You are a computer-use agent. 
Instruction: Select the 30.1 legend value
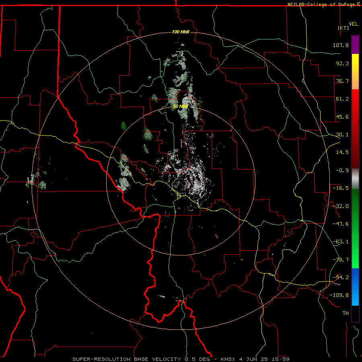point(342,135)
